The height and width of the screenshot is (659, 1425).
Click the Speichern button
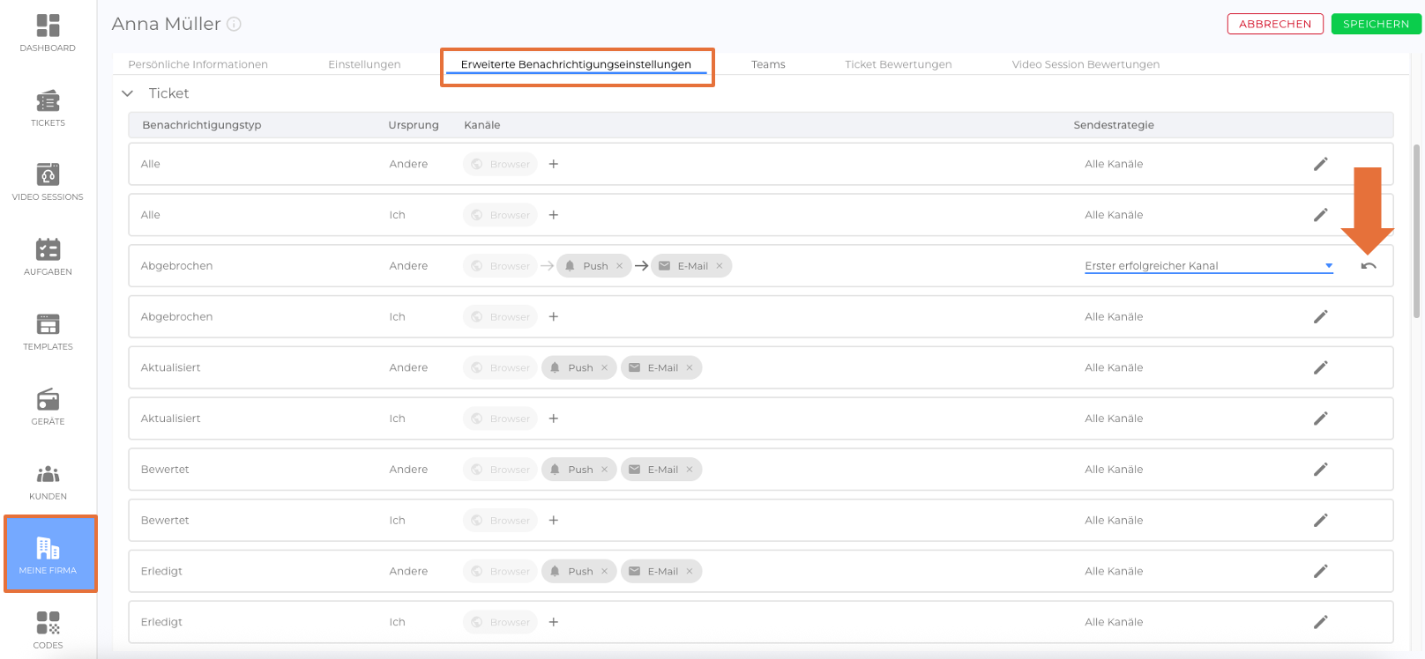[x=1376, y=24]
